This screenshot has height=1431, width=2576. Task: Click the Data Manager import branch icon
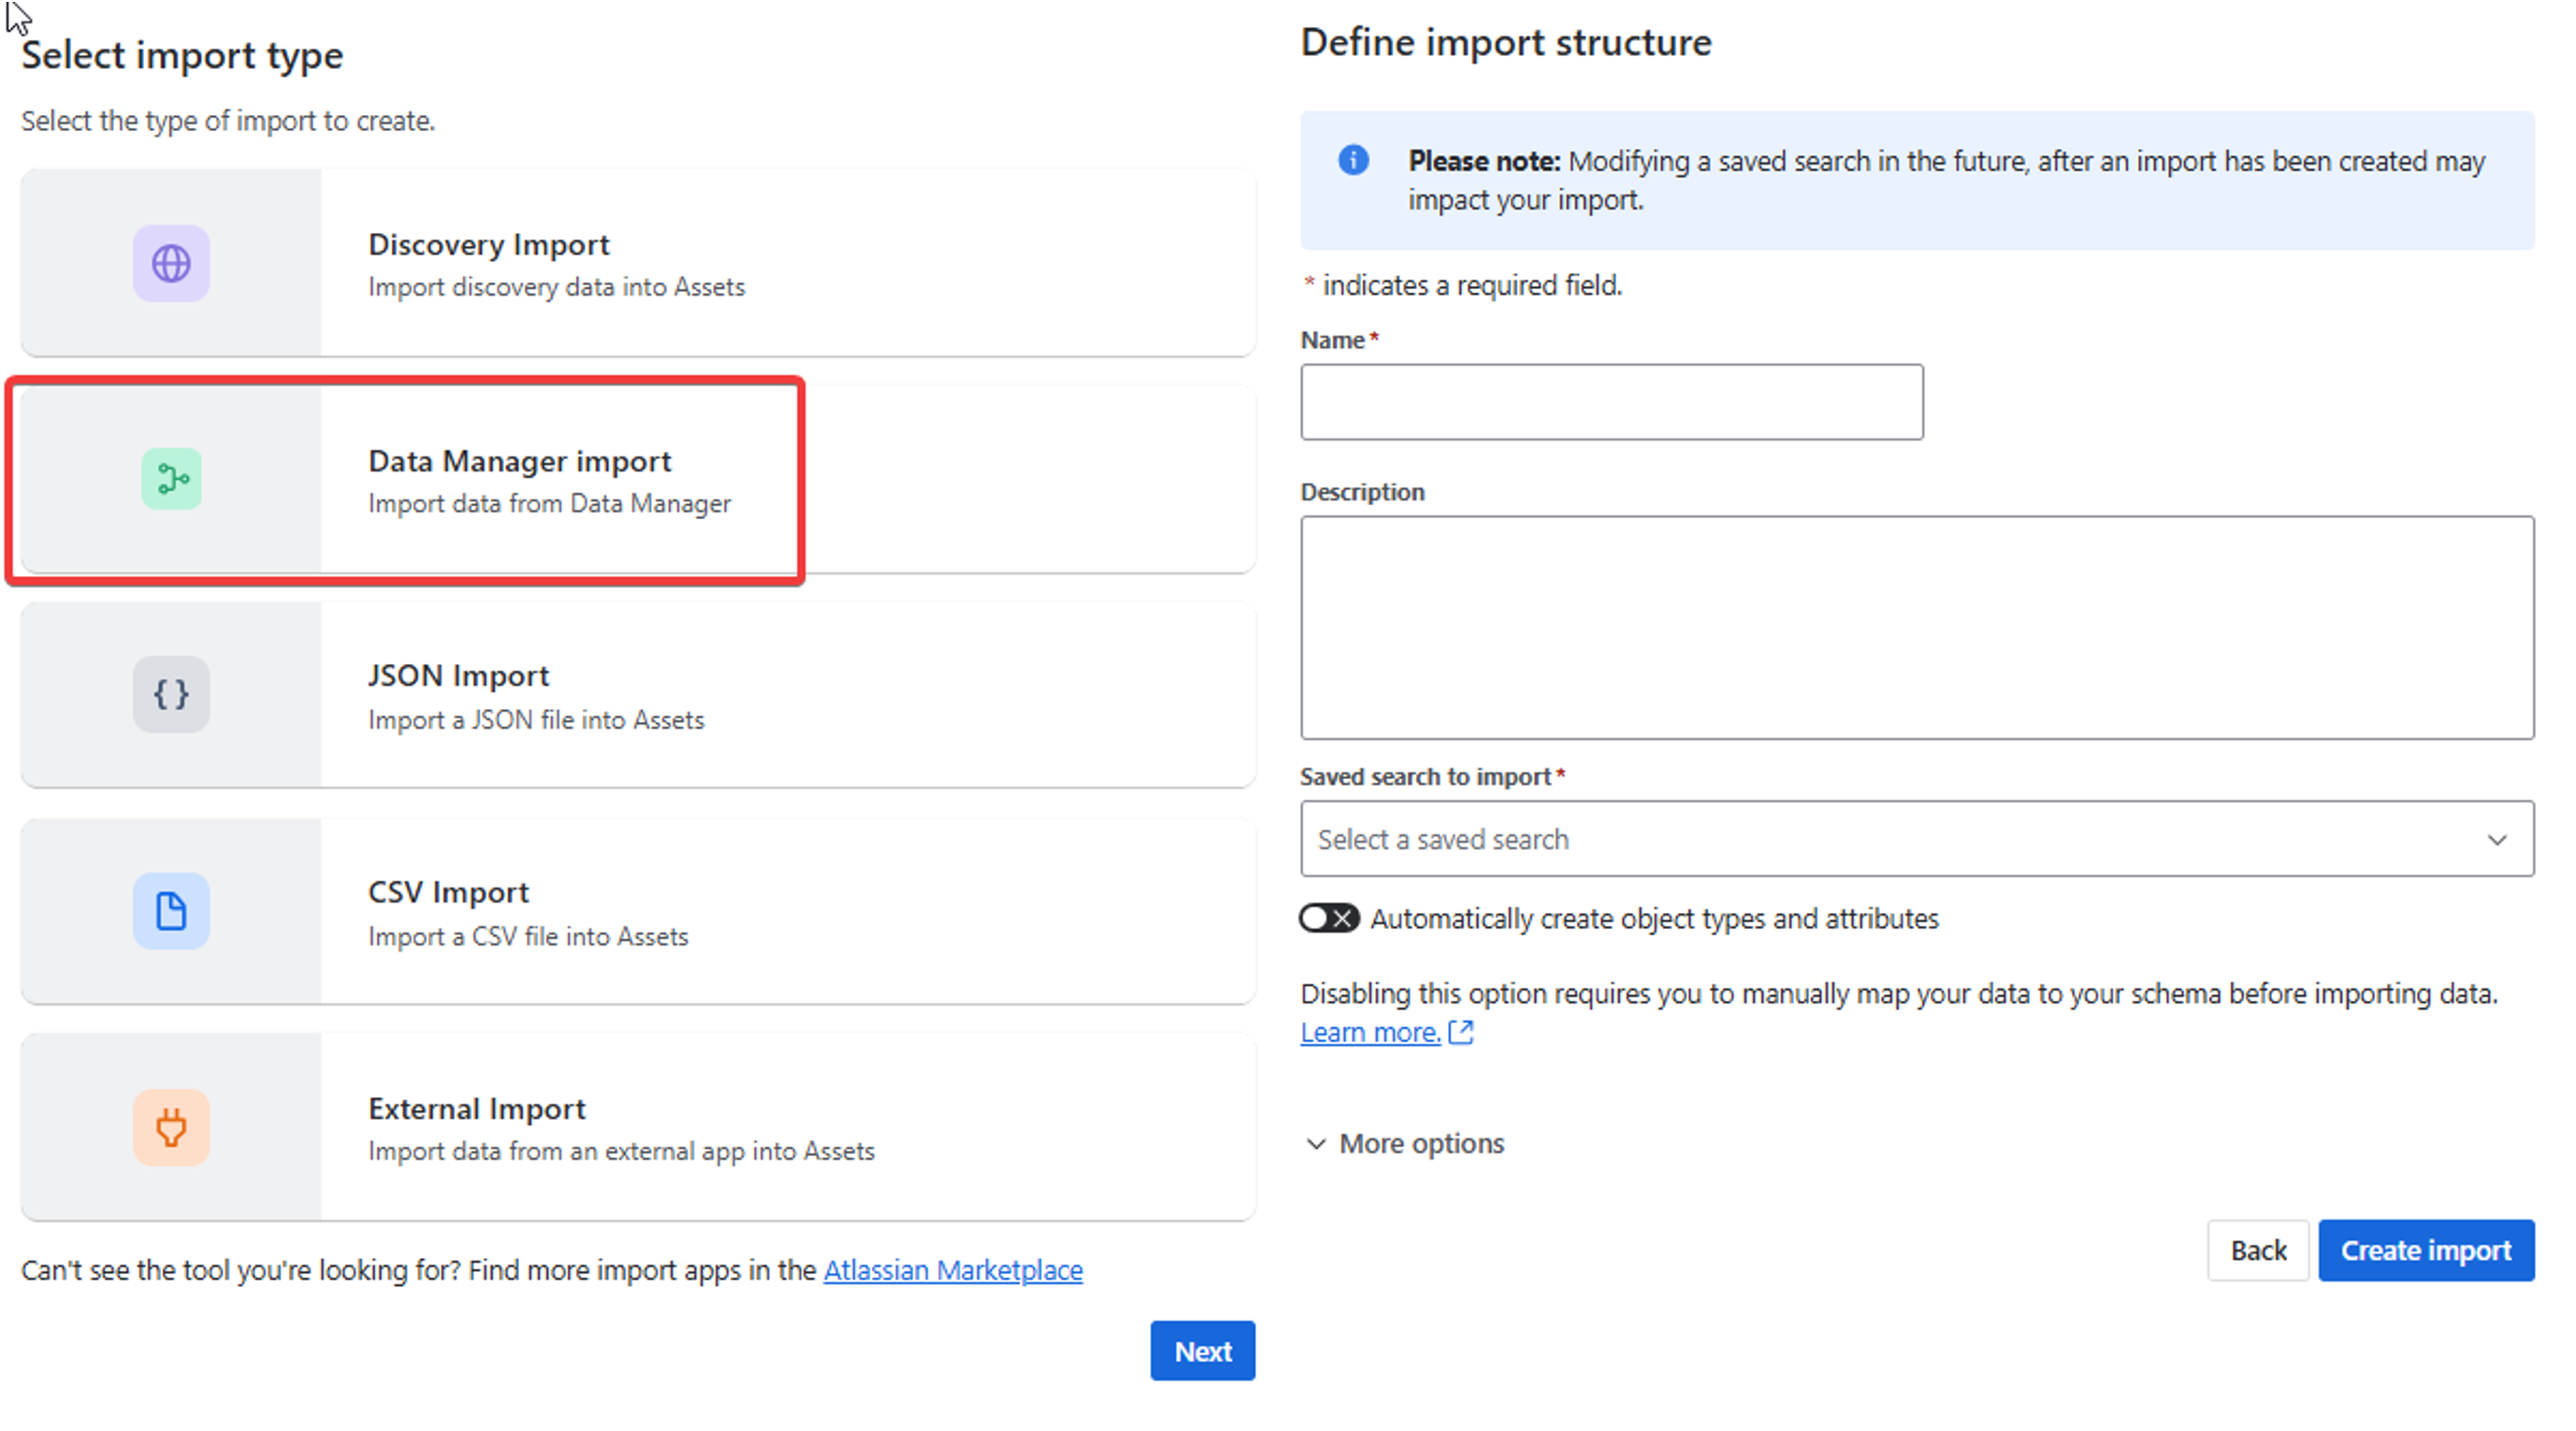171,479
